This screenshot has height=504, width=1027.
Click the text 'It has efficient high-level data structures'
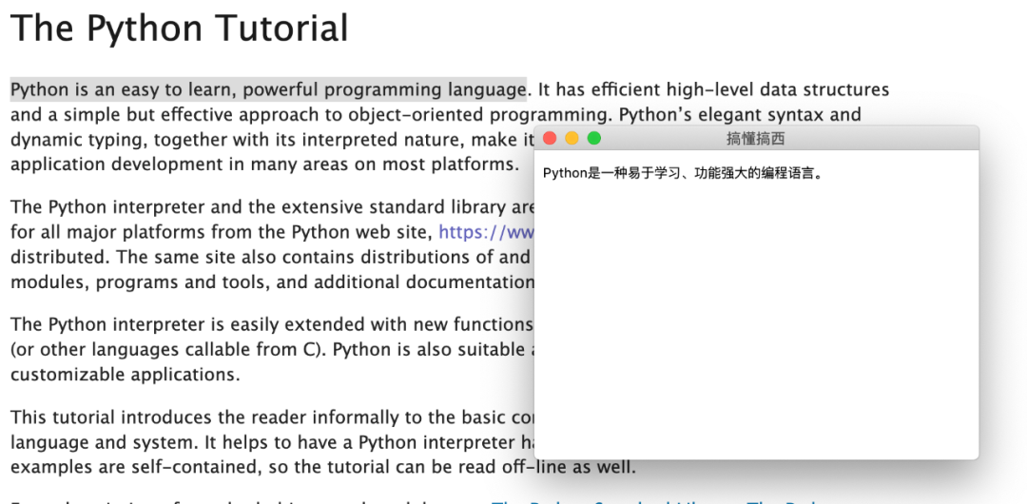[x=712, y=89]
